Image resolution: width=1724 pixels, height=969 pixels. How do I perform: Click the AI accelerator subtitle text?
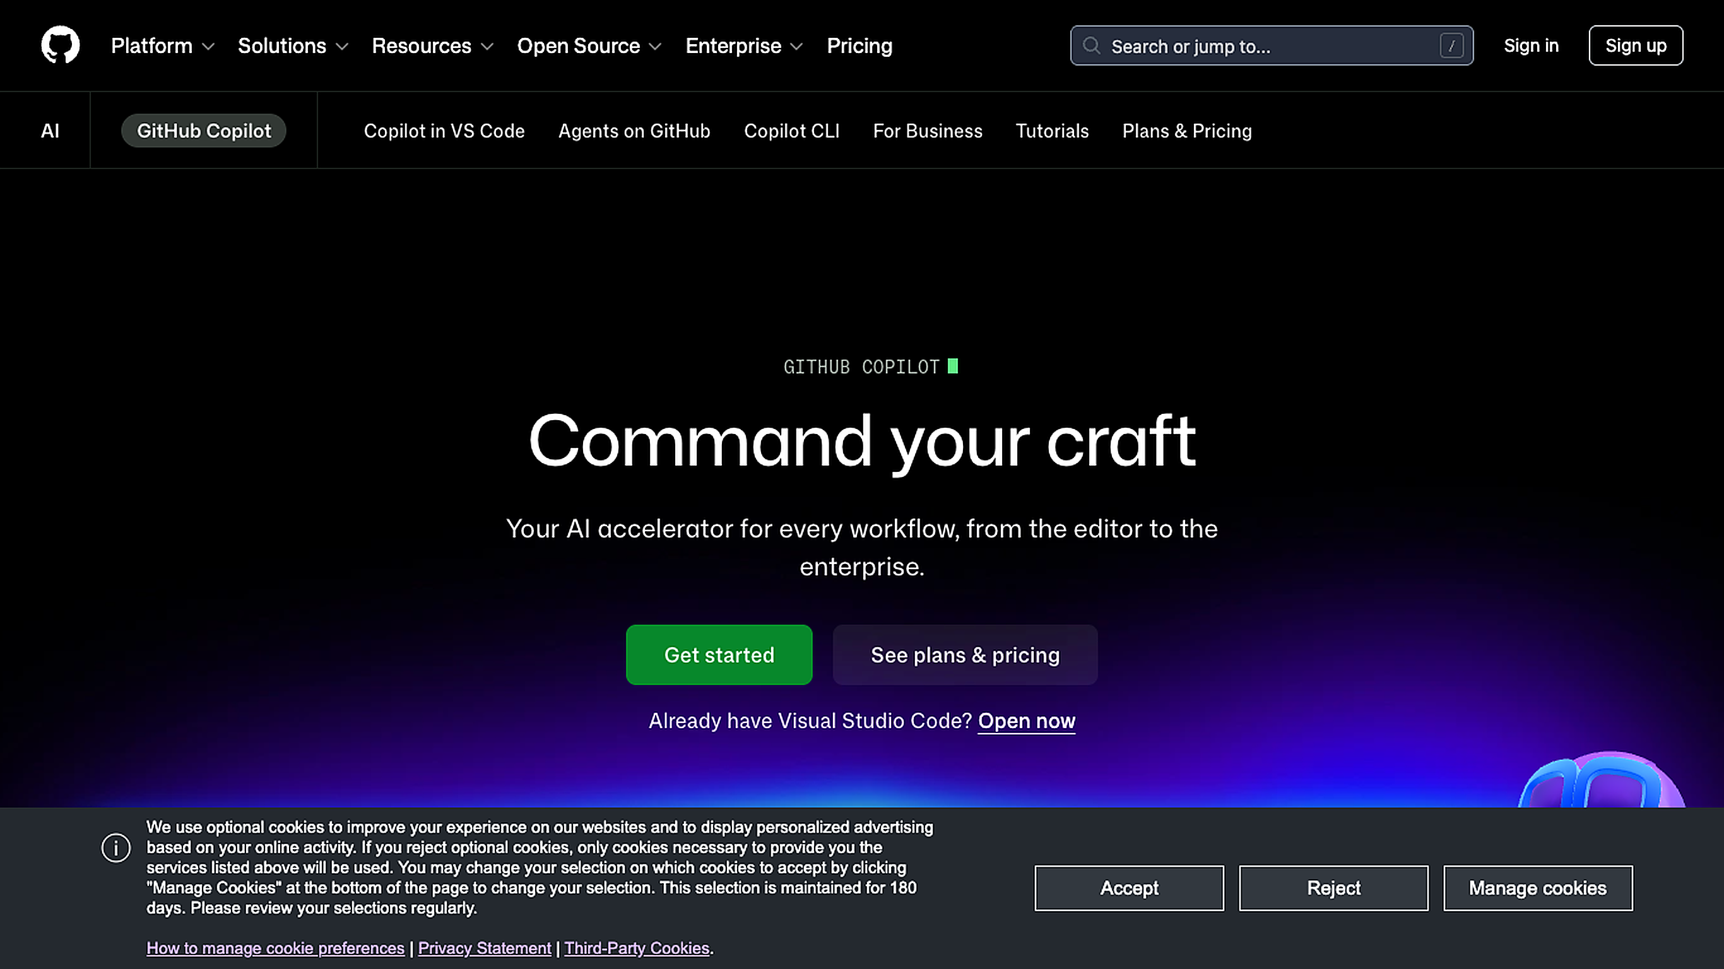(x=862, y=548)
